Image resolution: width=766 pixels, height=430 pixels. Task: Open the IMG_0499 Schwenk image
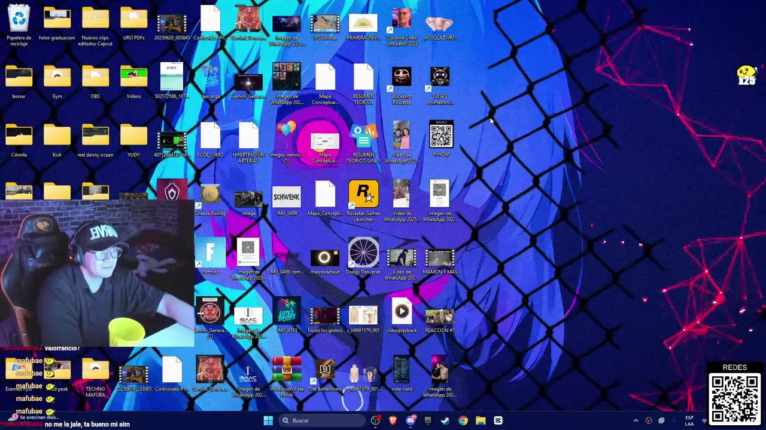tap(287, 200)
